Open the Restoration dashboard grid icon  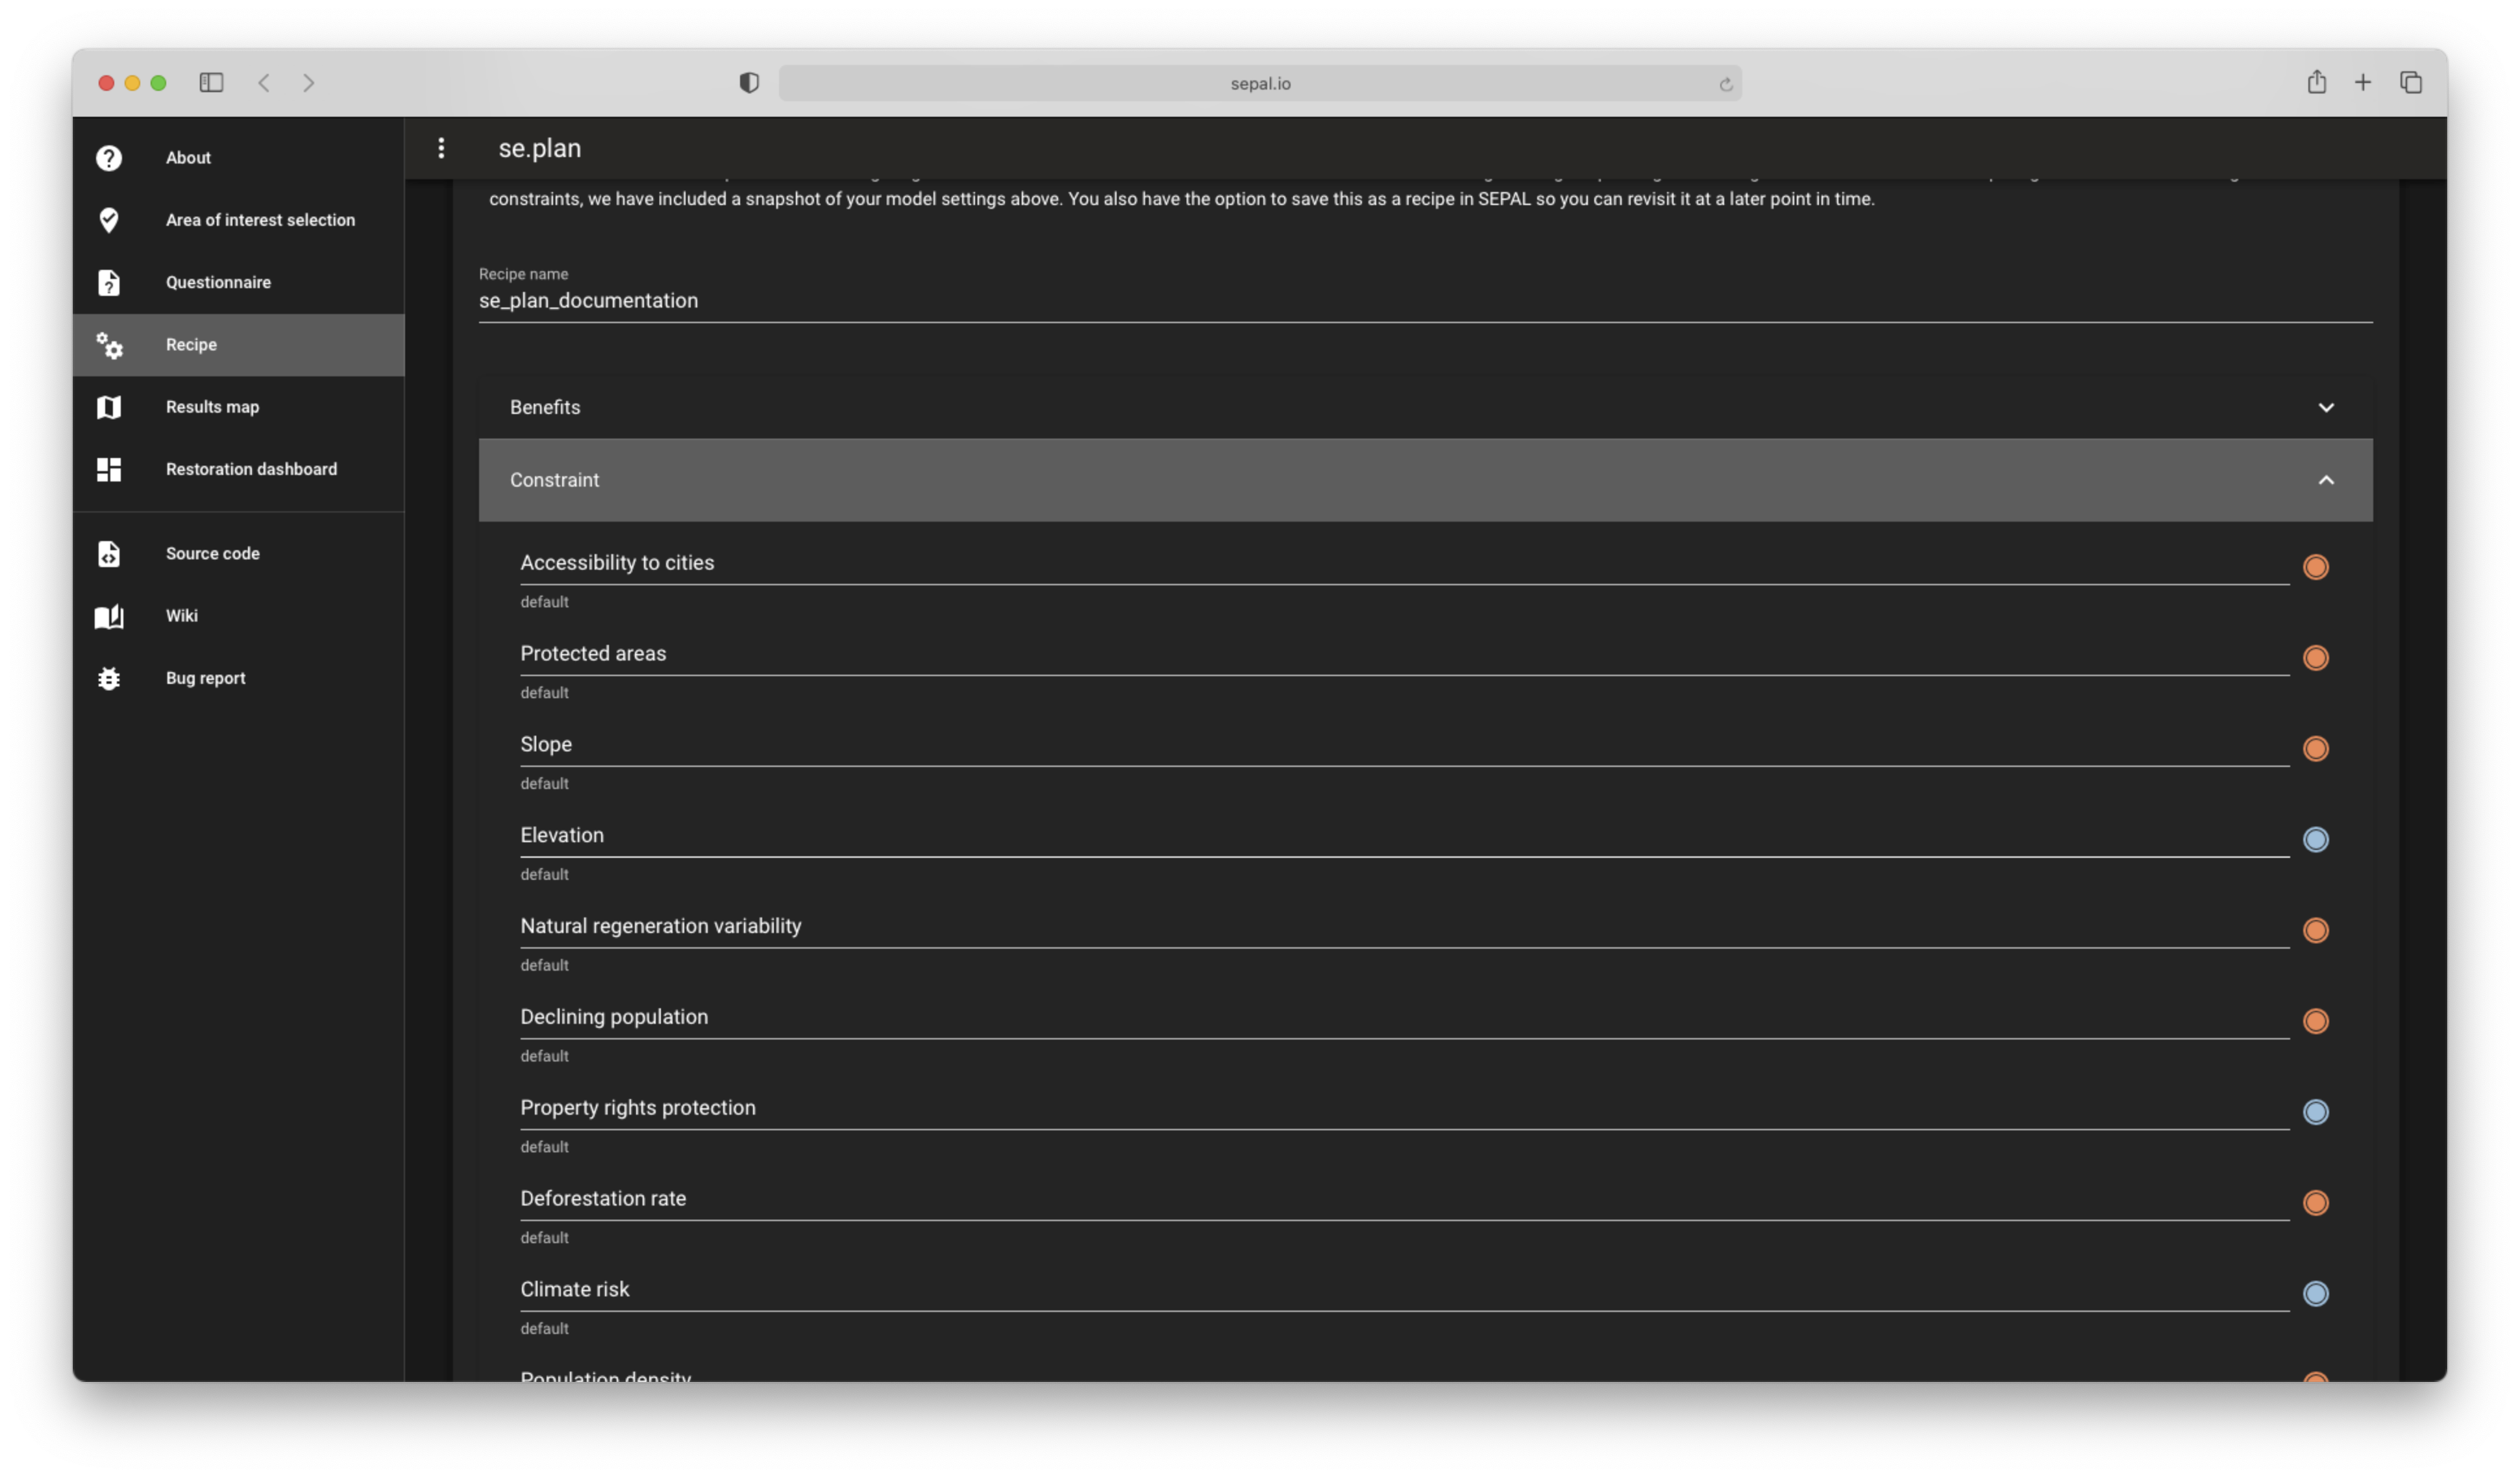click(x=109, y=470)
